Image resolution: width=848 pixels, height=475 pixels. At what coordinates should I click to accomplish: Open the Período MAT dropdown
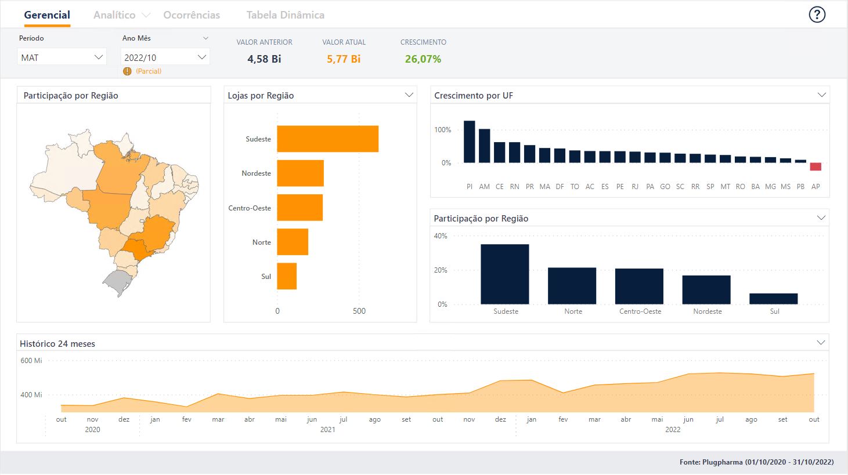point(62,57)
